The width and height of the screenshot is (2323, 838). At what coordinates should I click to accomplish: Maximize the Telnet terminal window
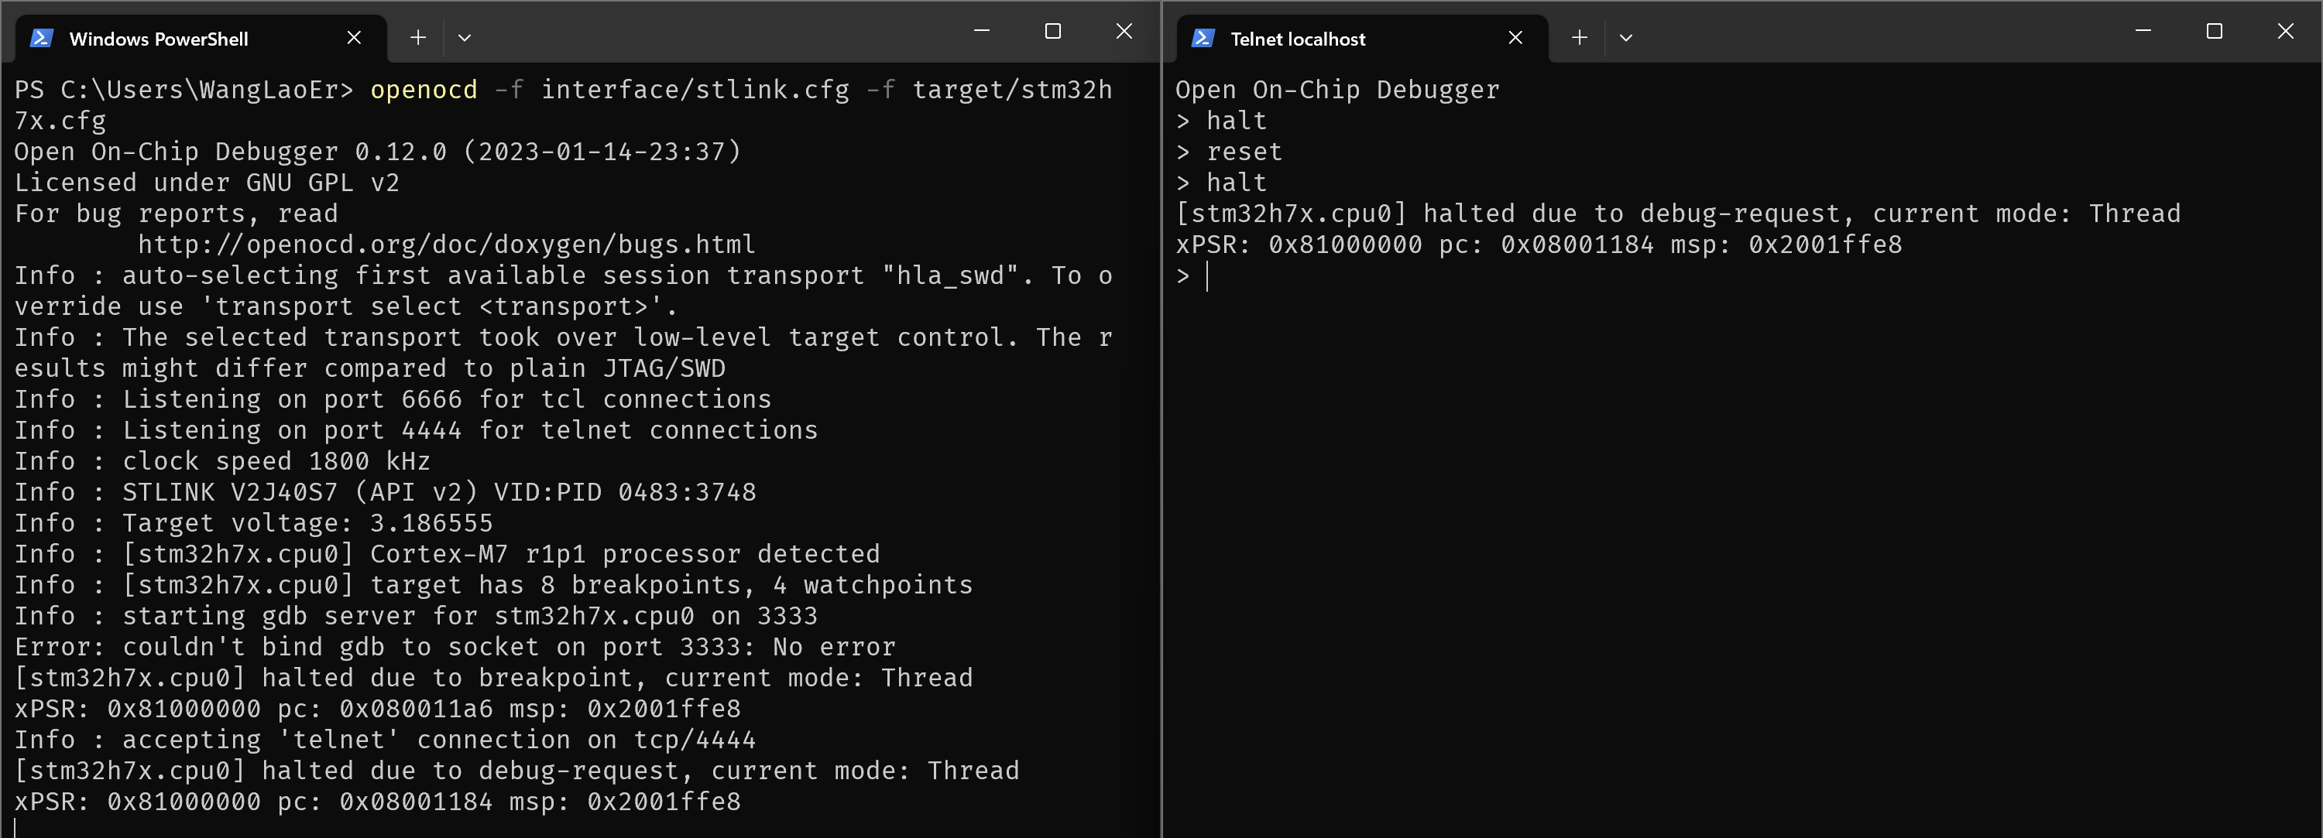click(2214, 31)
